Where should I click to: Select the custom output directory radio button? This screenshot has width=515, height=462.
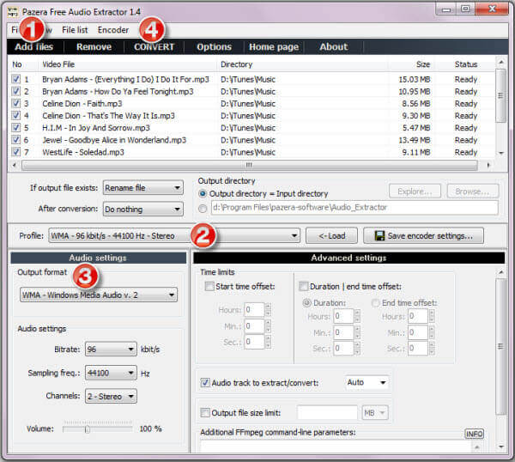[203, 207]
